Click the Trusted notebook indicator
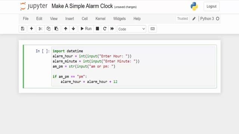239x134 pixels. click(x=183, y=19)
